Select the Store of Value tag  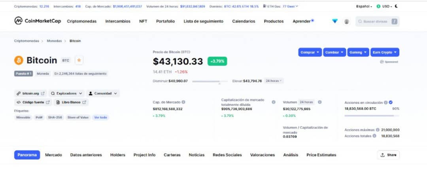pos(78,118)
